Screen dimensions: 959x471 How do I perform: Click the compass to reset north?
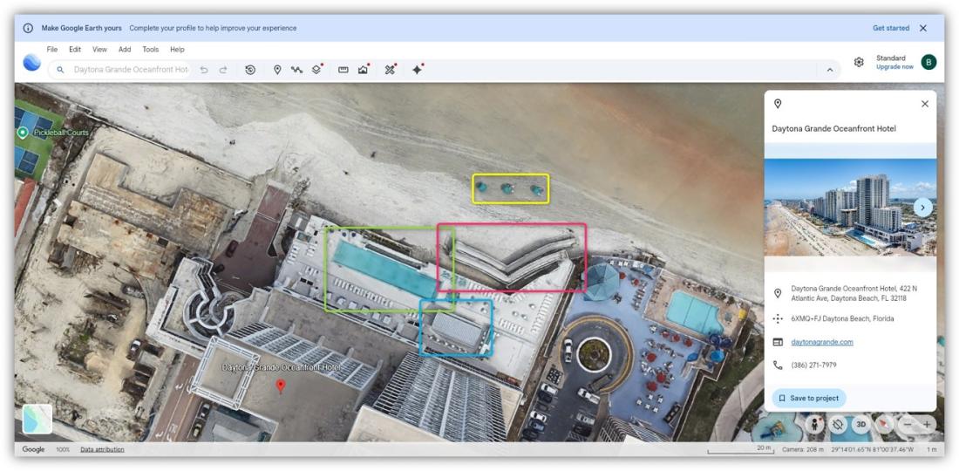pos(884,424)
